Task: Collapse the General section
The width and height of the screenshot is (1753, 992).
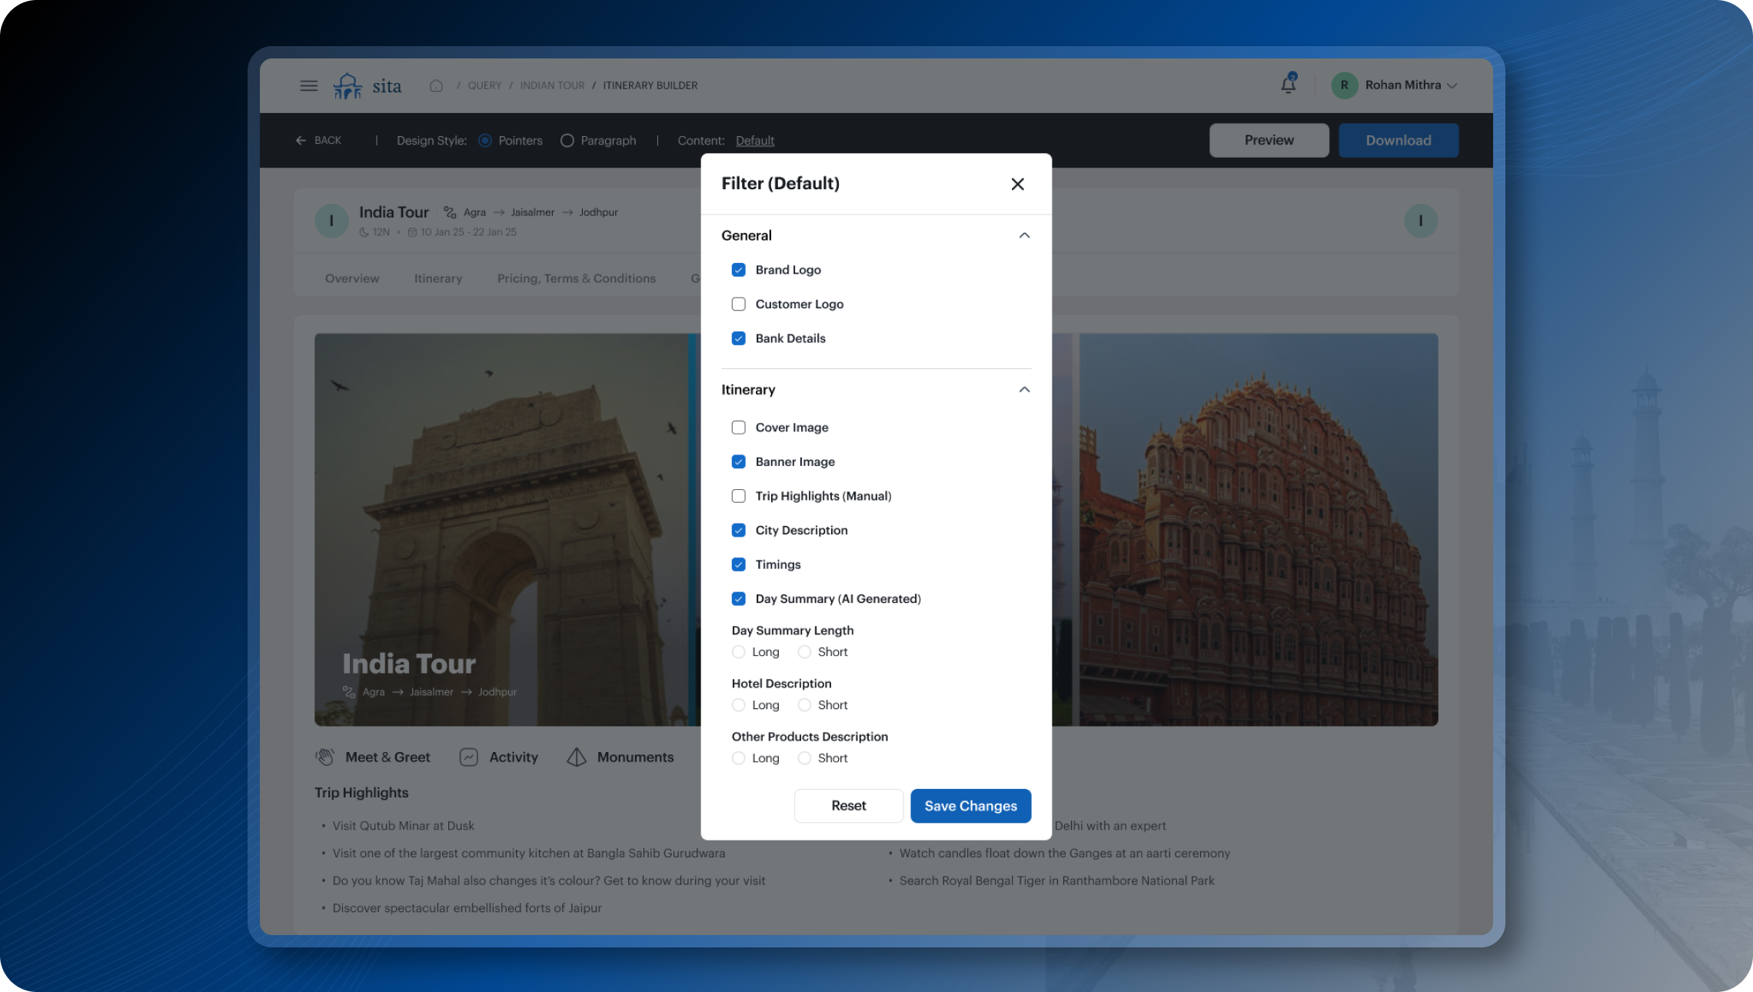Action: point(1024,235)
